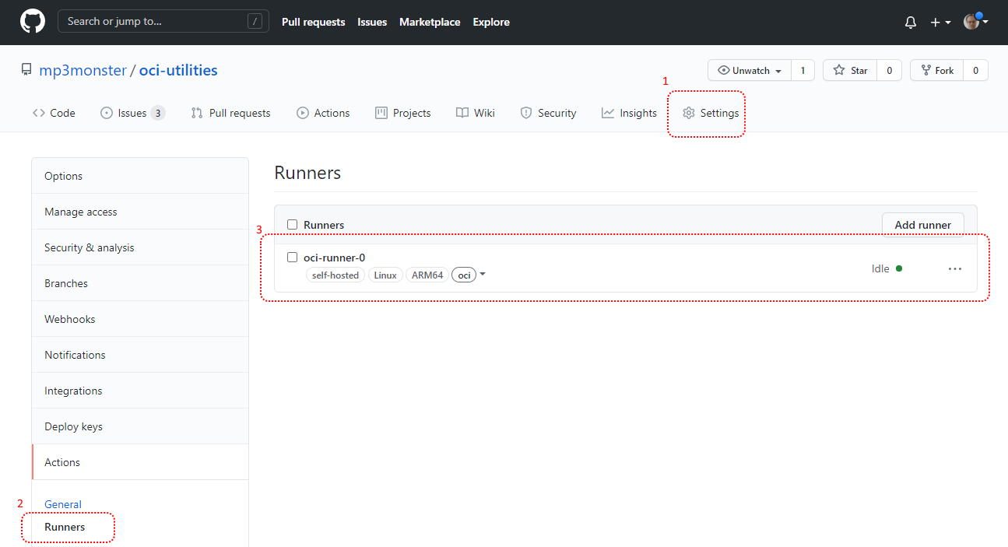
Task: Click the Add runner button
Action: pyautogui.click(x=922, y=225)
